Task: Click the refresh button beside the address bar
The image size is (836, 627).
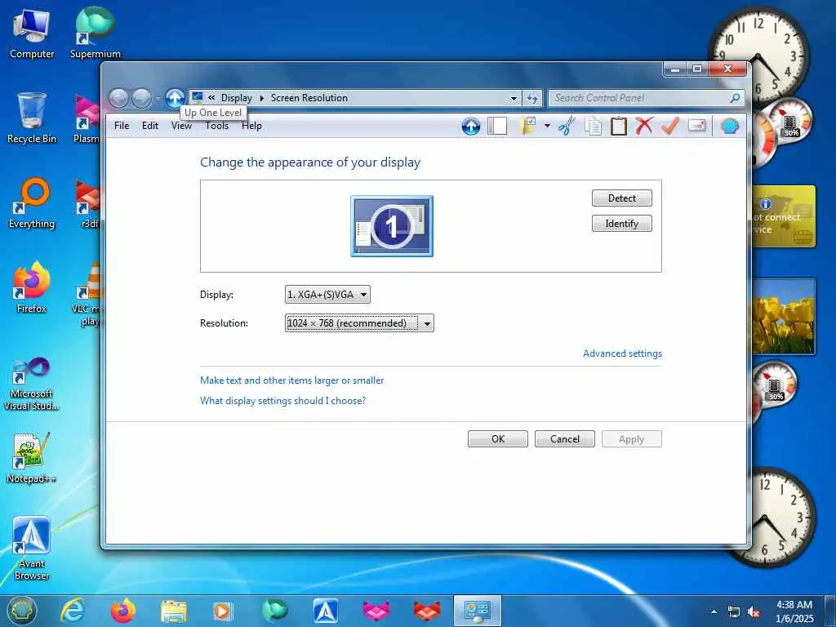Action: click(x=532, y=98)
